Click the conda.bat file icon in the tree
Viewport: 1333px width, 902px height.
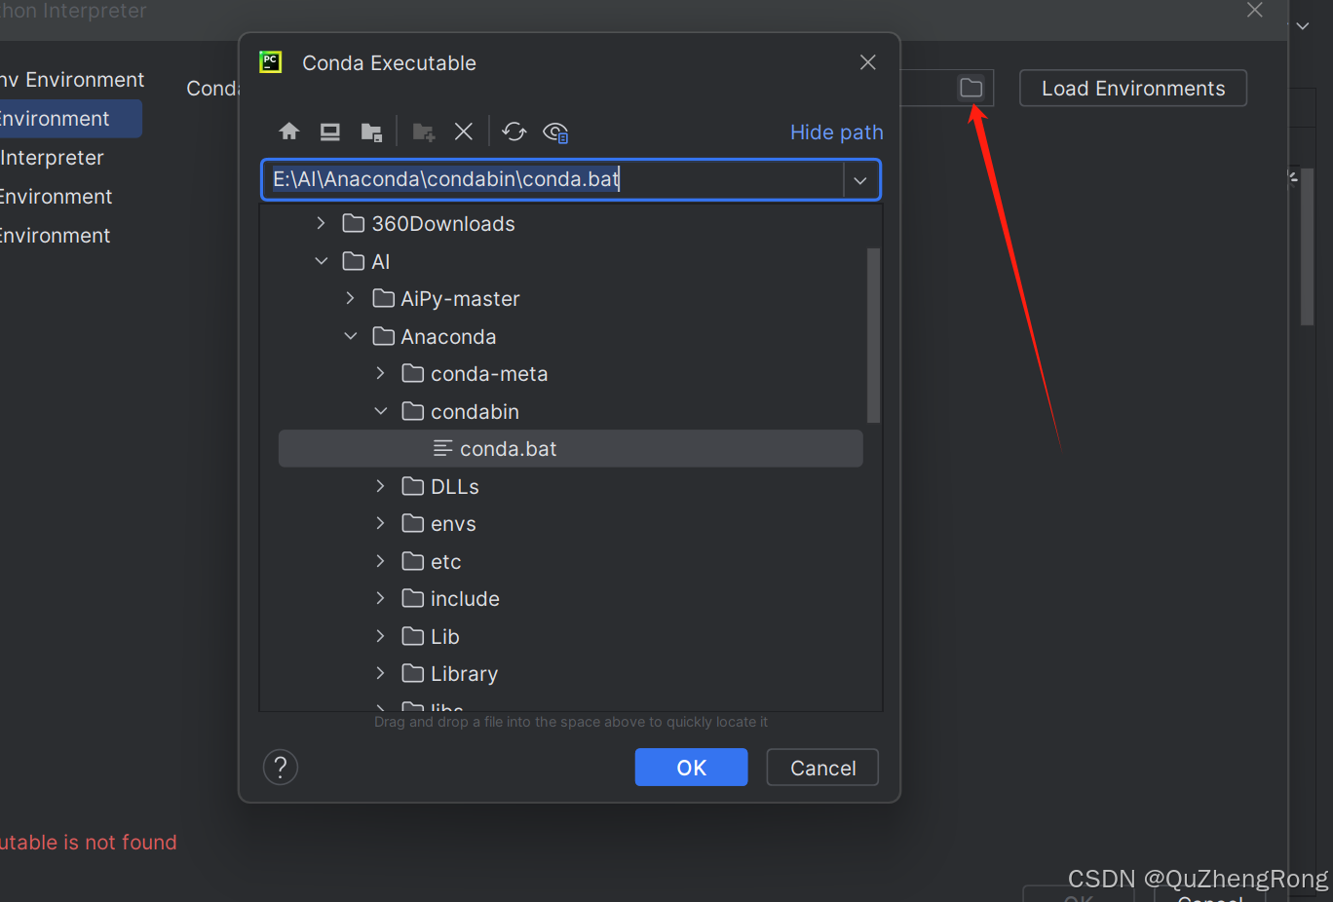(441, 448)
